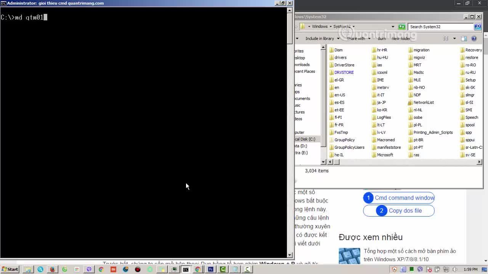
Task: Open dropdown arrow after Windows in address bar
Action: pyautogui.click(x=330, y=27)
